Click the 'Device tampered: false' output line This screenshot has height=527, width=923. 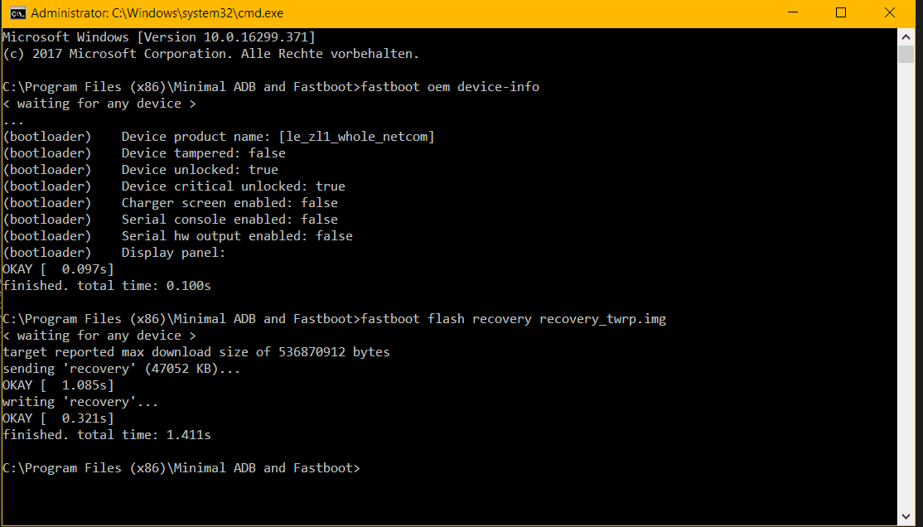(x=204, y=153)
